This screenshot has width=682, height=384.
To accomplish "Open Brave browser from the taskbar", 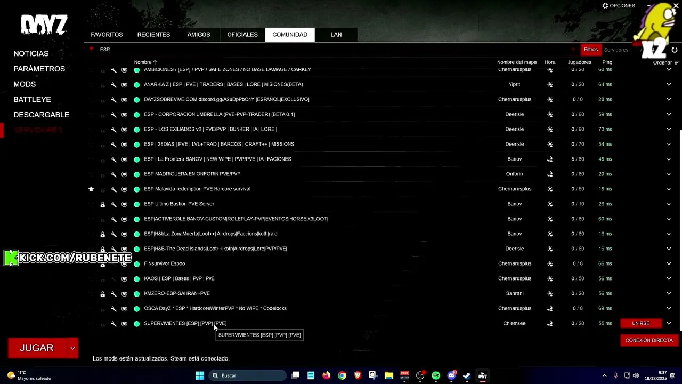I will [358, 375].
